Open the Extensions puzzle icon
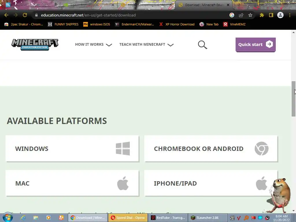The width and height of the screenshot is (296, 222). pyautogui.click(x=262, y=15)
